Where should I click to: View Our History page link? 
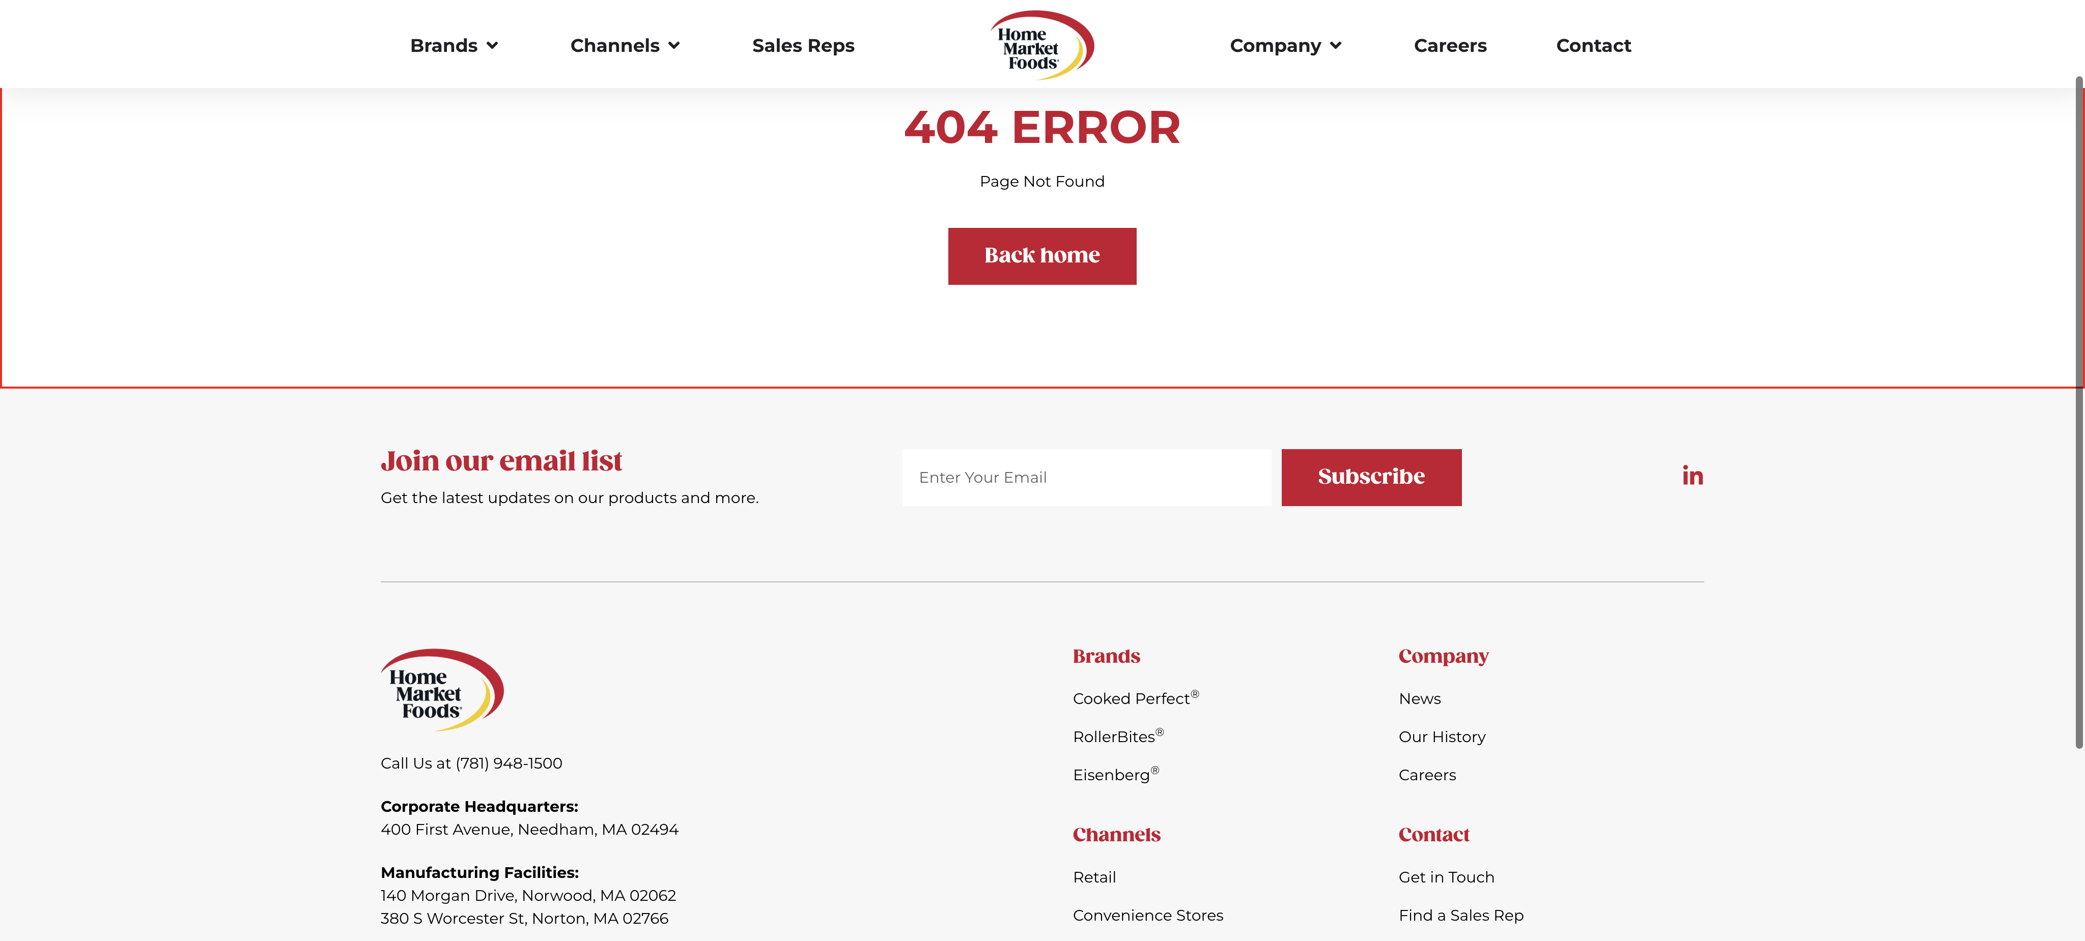(x=1442, y=737)
